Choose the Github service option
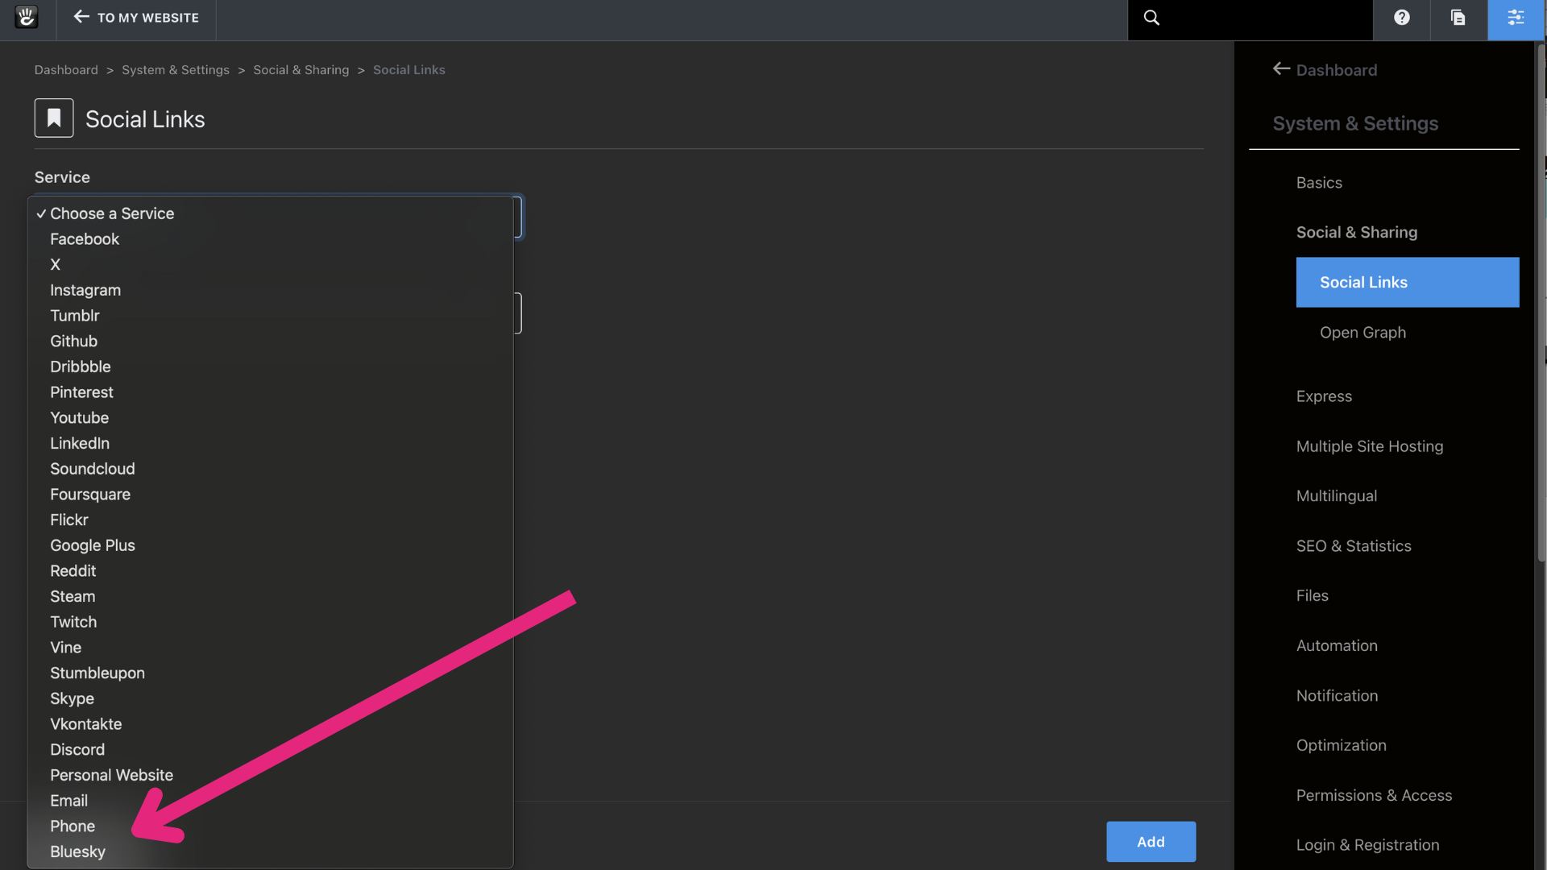Viewport: 1547px width, 870px height. (x=73, y=341)
